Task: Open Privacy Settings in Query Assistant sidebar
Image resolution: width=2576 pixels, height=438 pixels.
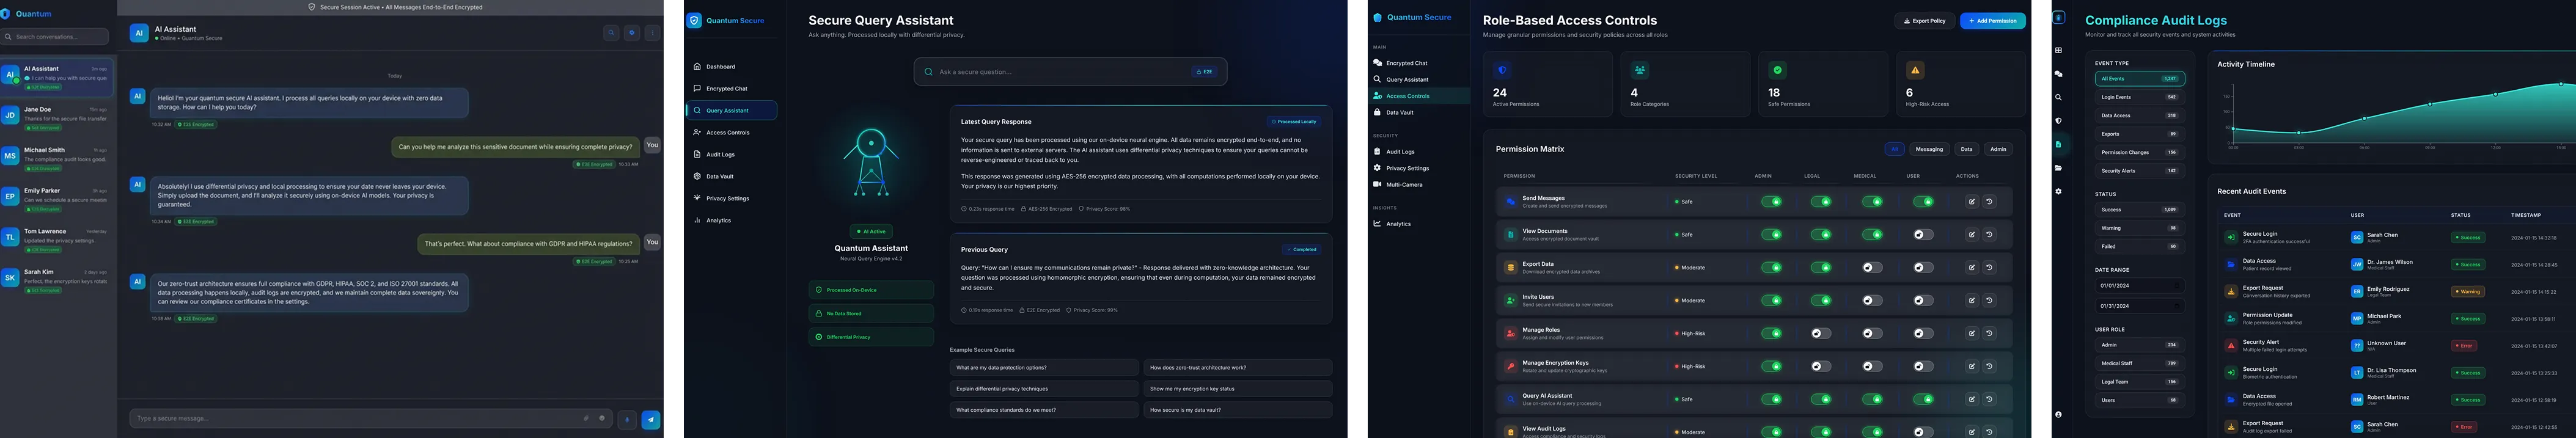Action: 731,199
